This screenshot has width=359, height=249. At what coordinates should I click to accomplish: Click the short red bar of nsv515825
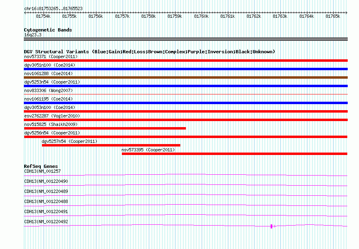click(x=105, y=128)
